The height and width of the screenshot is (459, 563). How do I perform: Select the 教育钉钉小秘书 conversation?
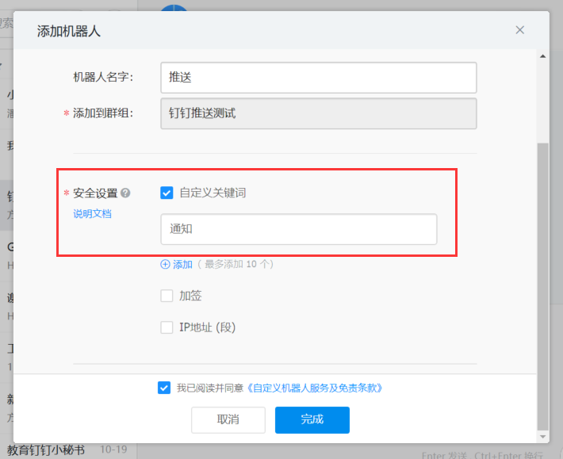[46, 449]
